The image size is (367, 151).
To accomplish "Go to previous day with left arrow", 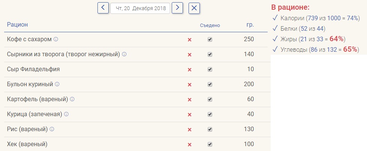I will (x=103, y=8).
